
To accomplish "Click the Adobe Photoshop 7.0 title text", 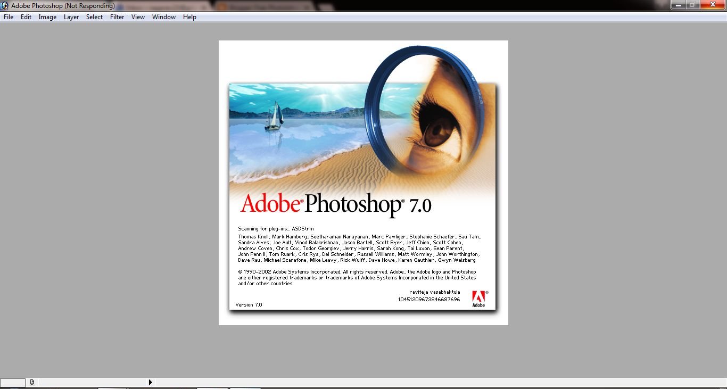I will pyautogui.click(x=335, y=204).
